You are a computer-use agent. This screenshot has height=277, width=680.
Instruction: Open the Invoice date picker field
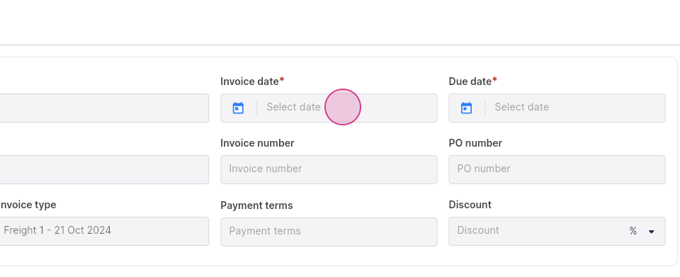(329, 108)
